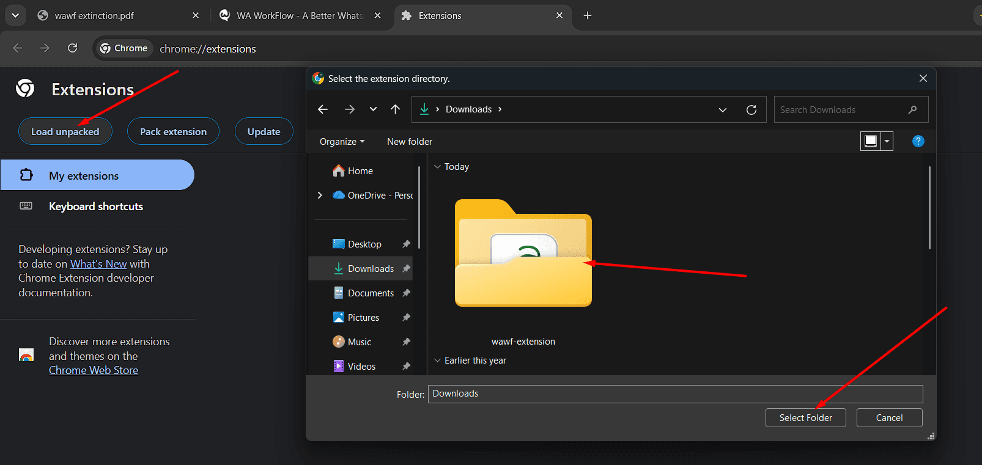Click the Select Folder button
982x465 pixels.
coord(805,418)
